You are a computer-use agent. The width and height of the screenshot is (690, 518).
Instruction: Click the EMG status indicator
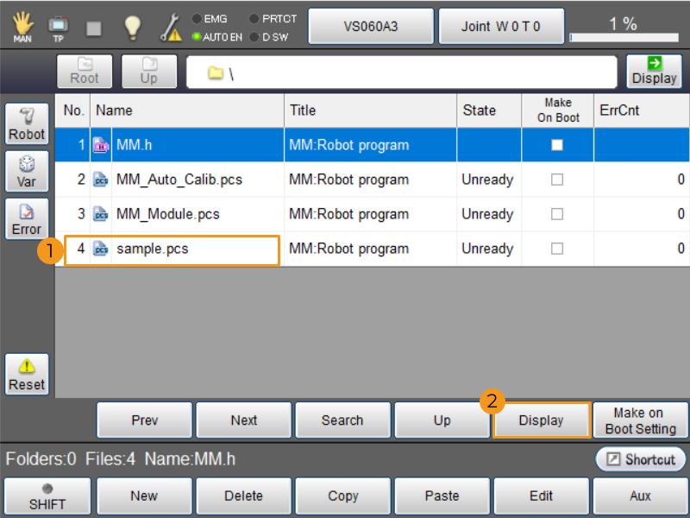pos(210,19)
